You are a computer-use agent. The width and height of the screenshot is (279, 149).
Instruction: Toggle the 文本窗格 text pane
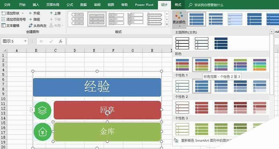point(10,25)
